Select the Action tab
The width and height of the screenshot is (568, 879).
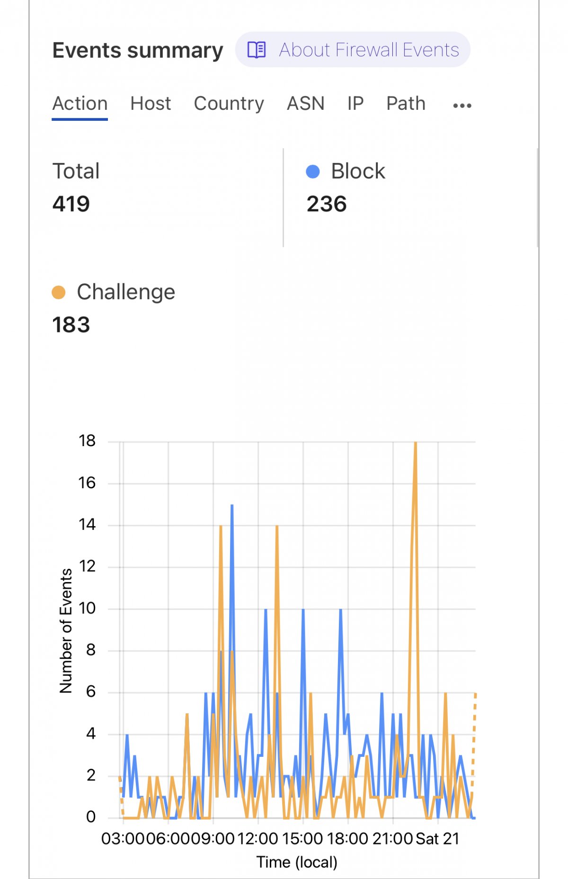pyautogui.click(x=80, y=104)
